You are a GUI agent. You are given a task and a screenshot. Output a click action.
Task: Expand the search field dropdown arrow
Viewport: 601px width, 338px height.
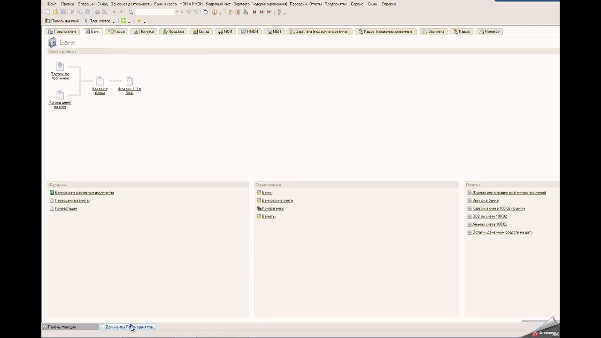point(177,12)
